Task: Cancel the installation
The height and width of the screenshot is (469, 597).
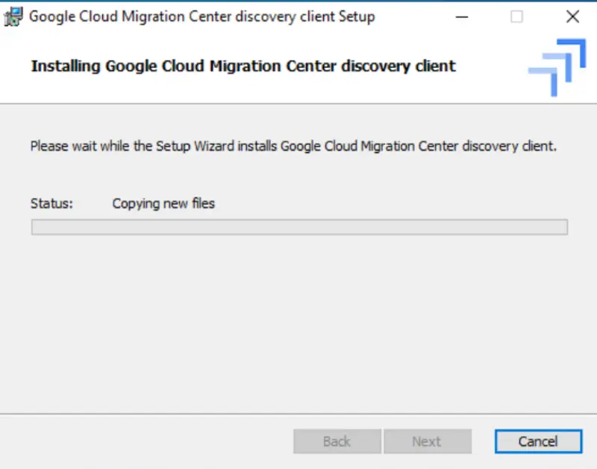Action: click(538, 441)
